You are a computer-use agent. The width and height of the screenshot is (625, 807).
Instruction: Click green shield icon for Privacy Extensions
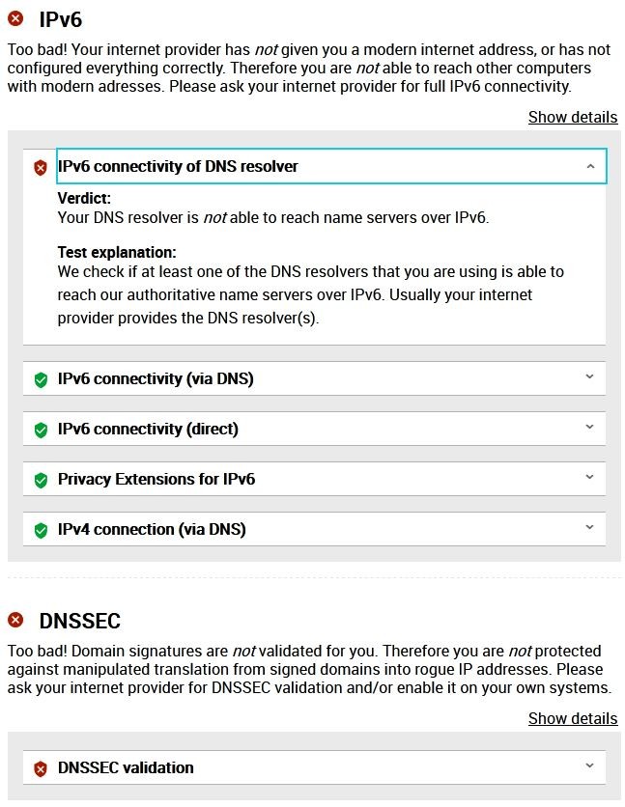click(x=41, y=480)
